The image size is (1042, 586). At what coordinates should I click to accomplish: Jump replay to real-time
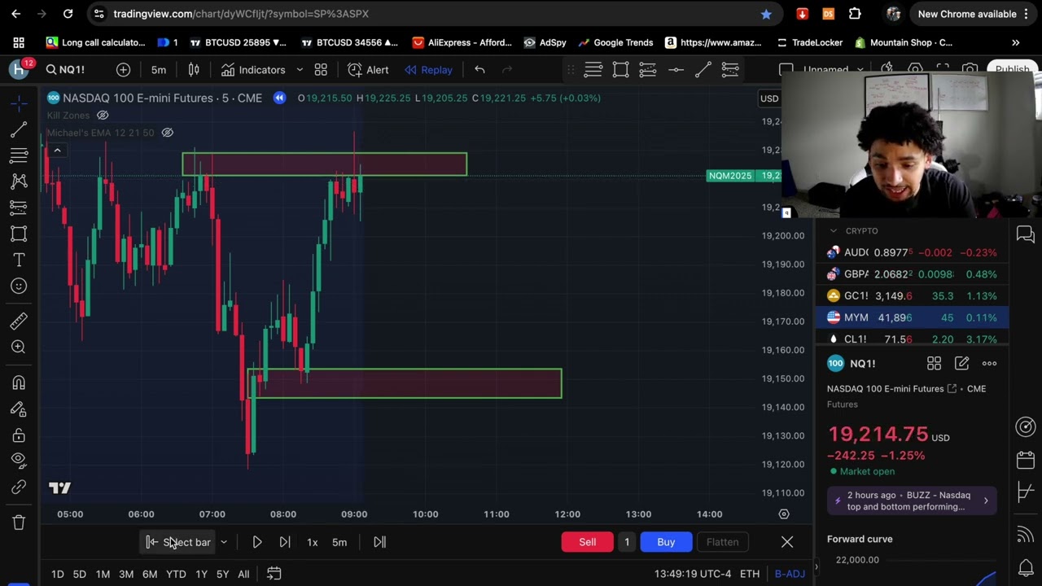click(x=379, y=542)
